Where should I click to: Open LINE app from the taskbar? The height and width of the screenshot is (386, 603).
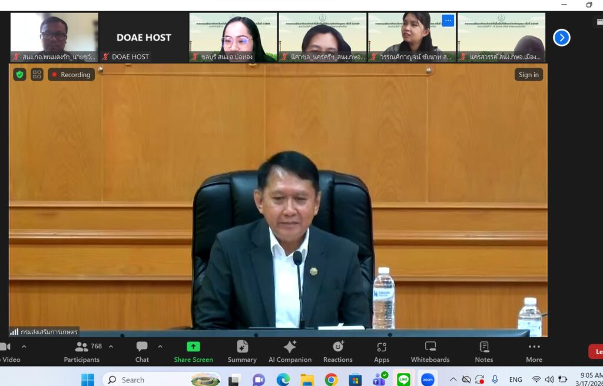pyautogui.click(x=403, y=380)
